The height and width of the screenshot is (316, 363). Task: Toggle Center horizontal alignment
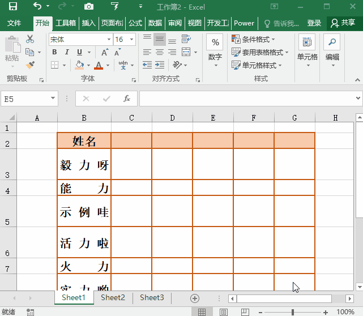pos(160,52)
